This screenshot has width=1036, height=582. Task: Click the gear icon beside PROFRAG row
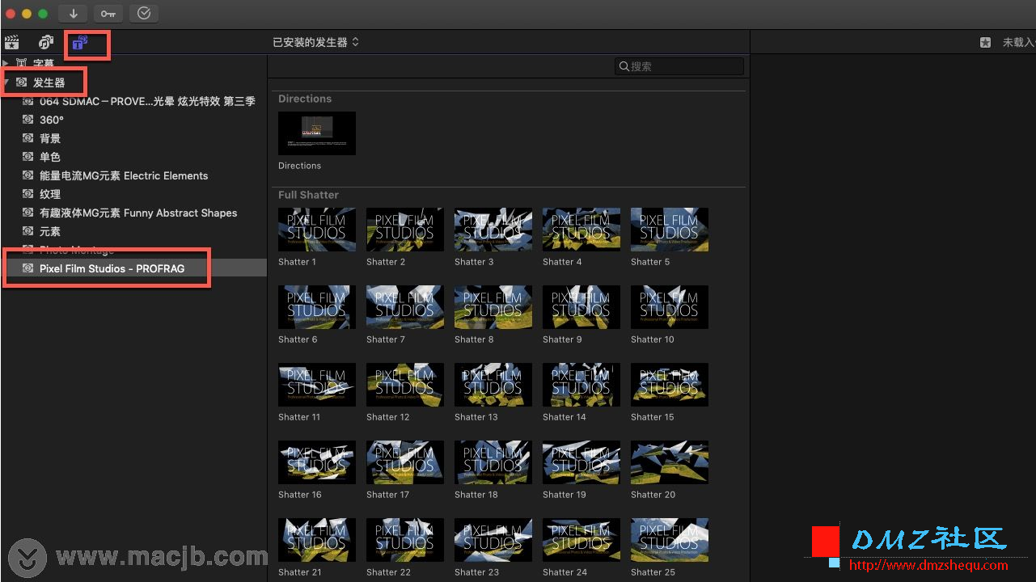coord(28,268)
